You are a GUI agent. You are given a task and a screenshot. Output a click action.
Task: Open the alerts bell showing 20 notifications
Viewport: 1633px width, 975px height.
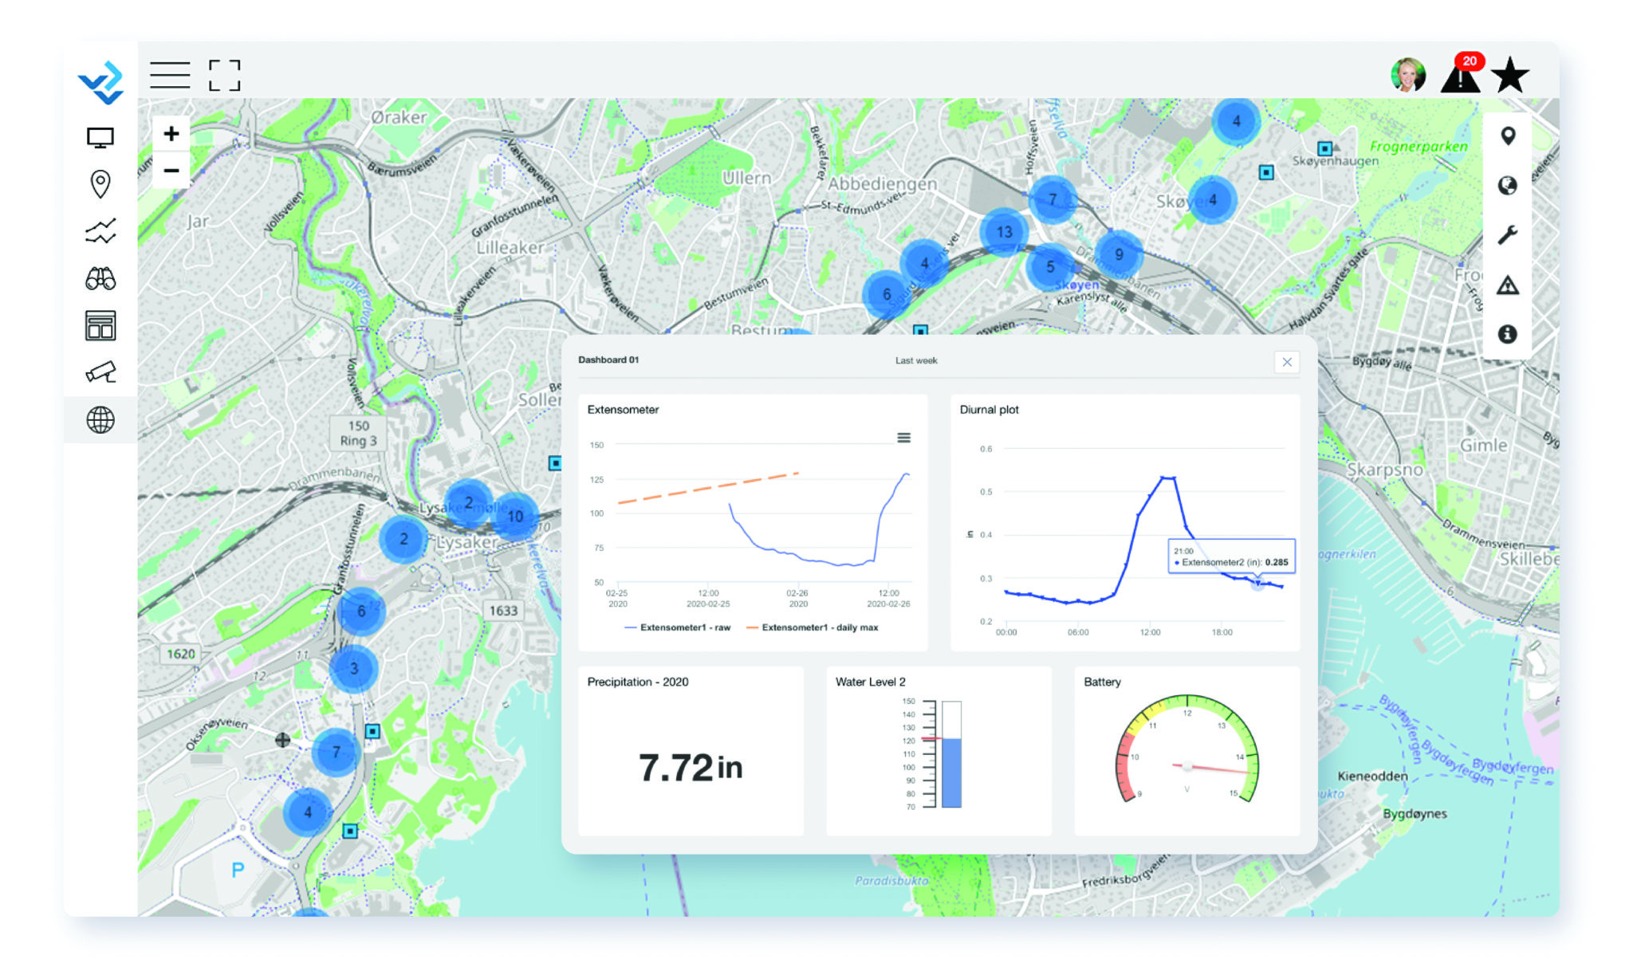[1462, 76]
